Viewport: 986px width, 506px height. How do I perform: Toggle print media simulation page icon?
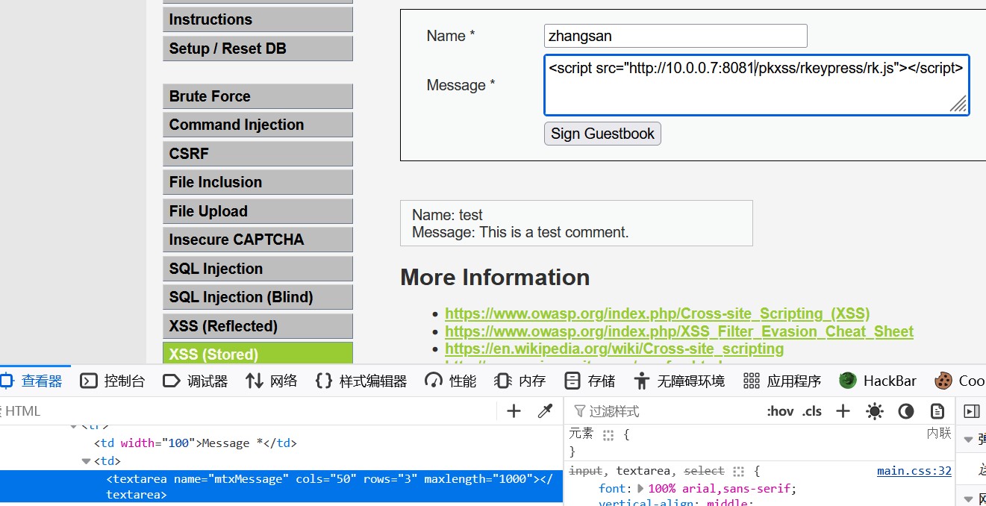click(937, 411)
